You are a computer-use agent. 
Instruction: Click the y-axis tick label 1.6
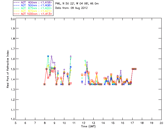(x=13, y=59)
